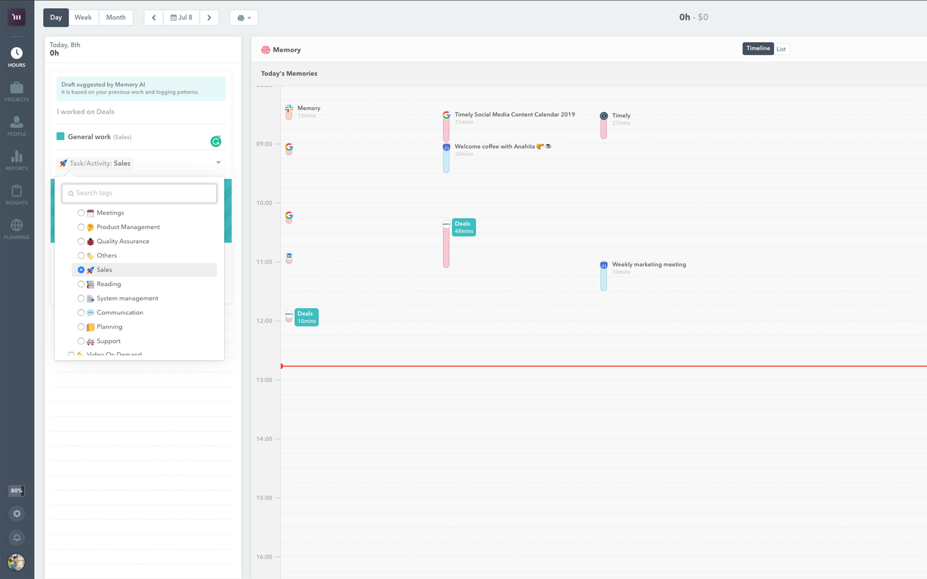Open the Planning section

(16, 230)
